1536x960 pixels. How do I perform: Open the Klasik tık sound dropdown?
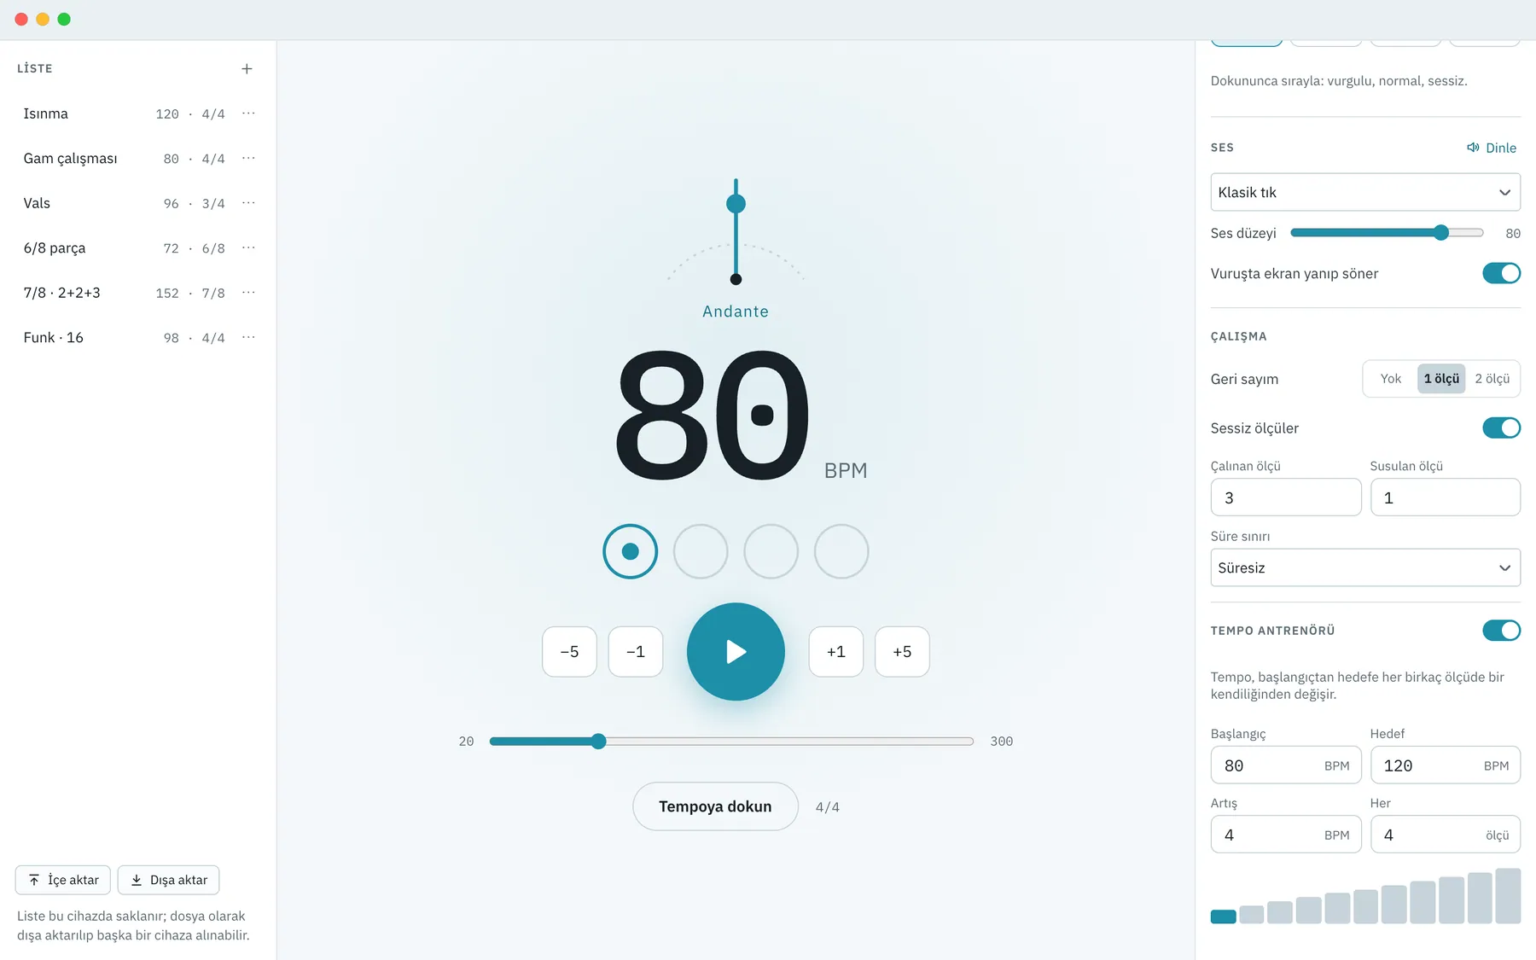click(x=1365, y=192)
